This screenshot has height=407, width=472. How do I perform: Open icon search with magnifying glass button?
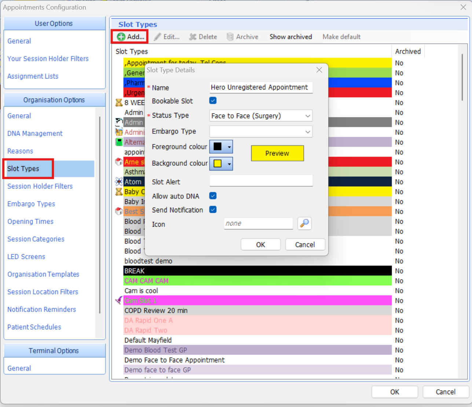click(304, 223)
